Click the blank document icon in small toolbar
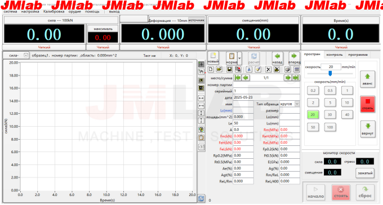Viewport: 383px width, 205px height. coord(211,69)
